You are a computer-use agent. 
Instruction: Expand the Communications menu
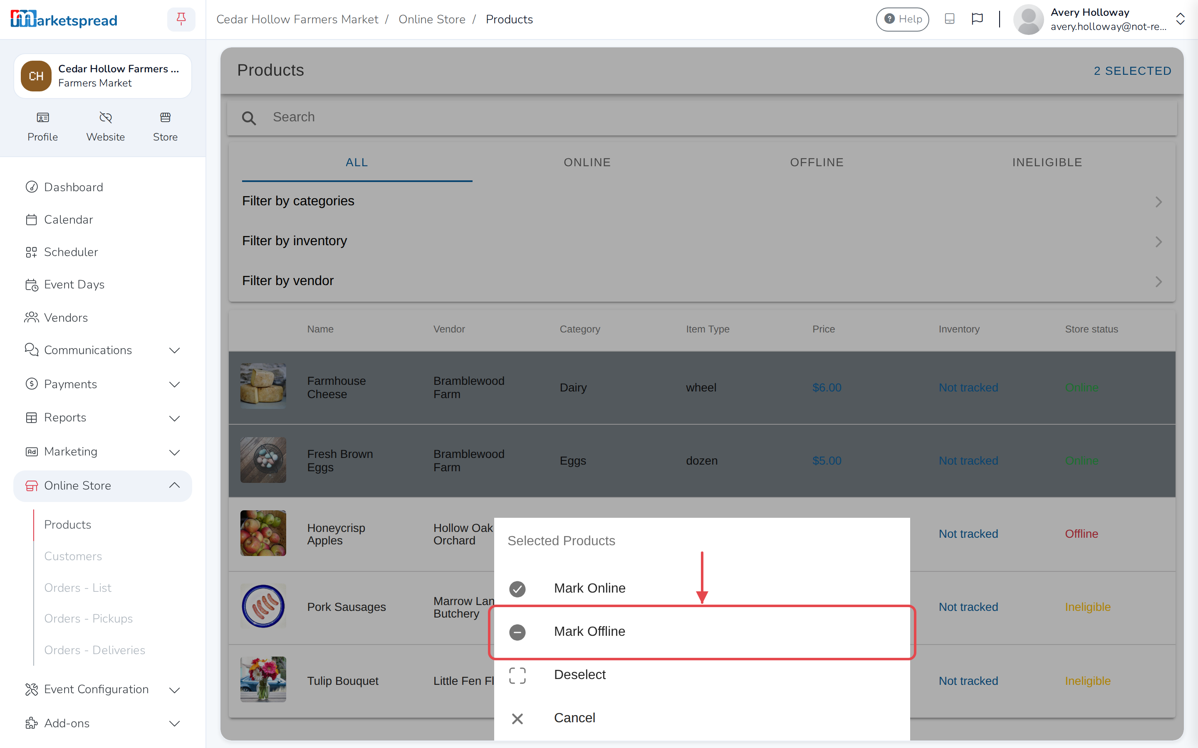(102, 350)
